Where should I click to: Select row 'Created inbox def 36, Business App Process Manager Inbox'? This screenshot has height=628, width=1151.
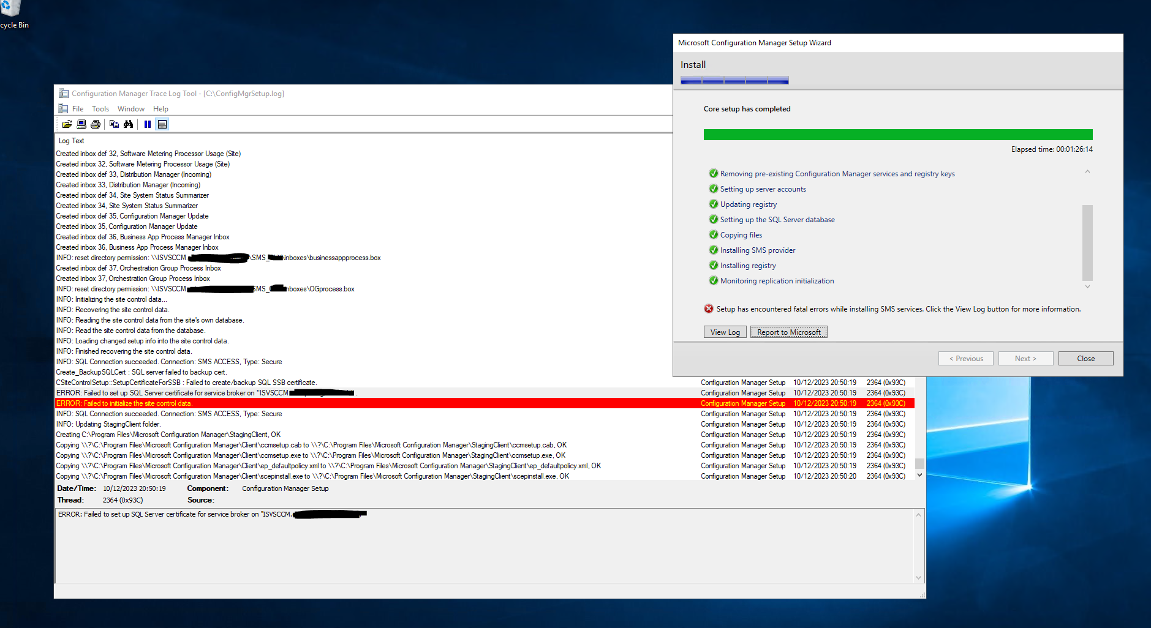click(x=364, y=237)
